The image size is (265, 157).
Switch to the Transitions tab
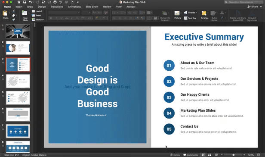coord(57,7)
